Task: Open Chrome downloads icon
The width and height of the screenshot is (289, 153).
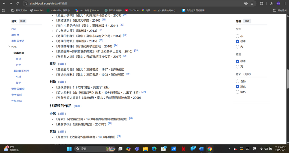Action: tap(272, 3)
